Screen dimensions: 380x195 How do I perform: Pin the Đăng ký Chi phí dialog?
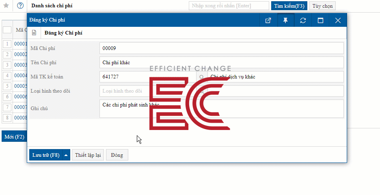(285, 20)
